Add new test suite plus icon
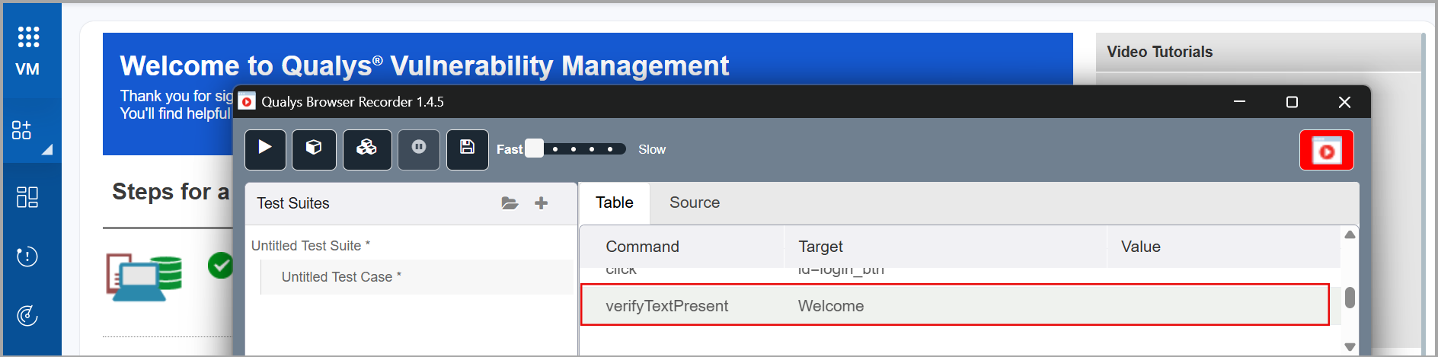The width and height of the screenshot is (1438, 357). pyautogui.click(x=541, y=203)
